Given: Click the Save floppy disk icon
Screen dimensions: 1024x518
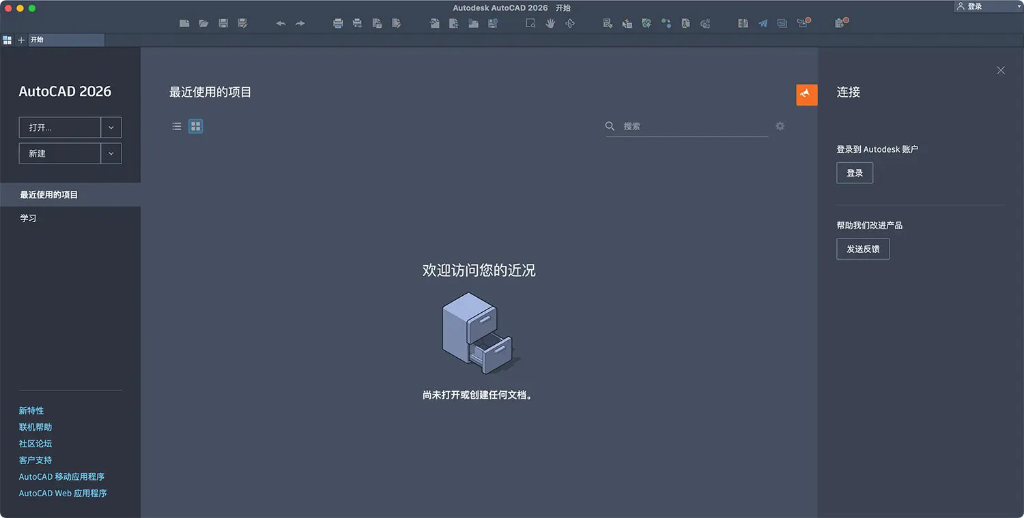Looking at the screenshot, I should [x=223, y=23].
